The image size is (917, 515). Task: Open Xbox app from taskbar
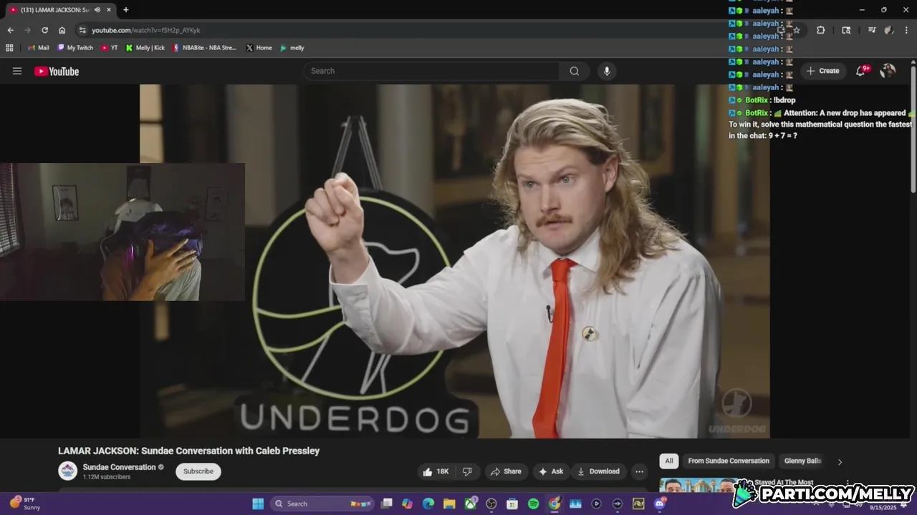471,504
